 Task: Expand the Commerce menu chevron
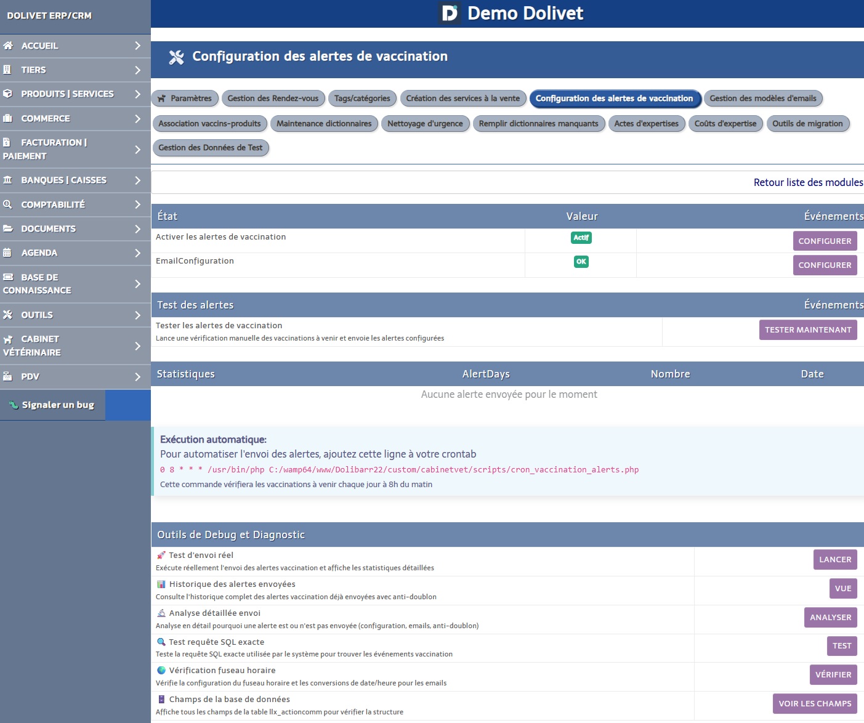[137, 118]
